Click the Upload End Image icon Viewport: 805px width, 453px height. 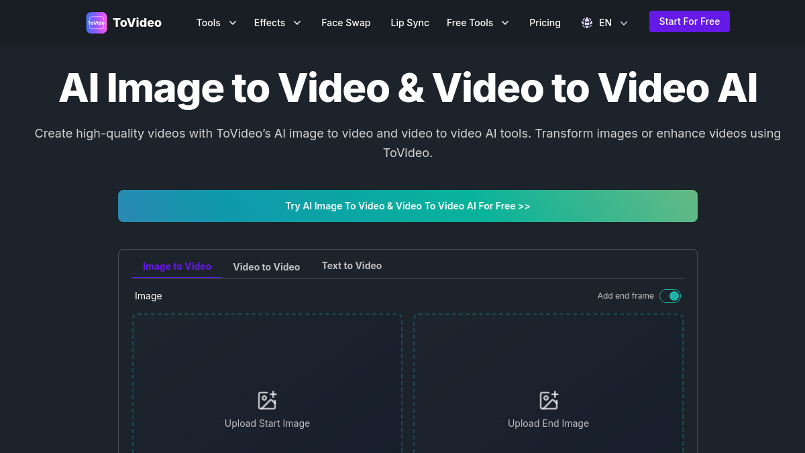click(549, 401)
